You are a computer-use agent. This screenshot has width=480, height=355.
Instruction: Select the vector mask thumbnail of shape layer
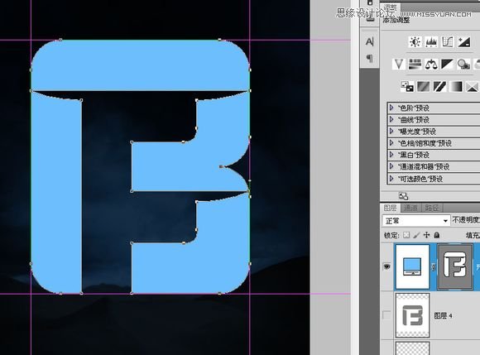[454, 266]
